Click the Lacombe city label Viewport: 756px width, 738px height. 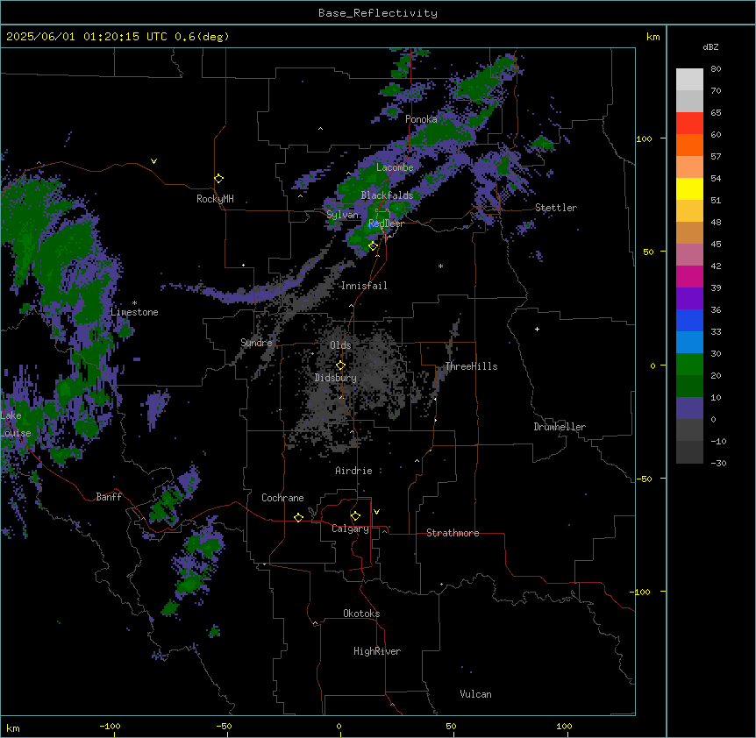point(395,167)
